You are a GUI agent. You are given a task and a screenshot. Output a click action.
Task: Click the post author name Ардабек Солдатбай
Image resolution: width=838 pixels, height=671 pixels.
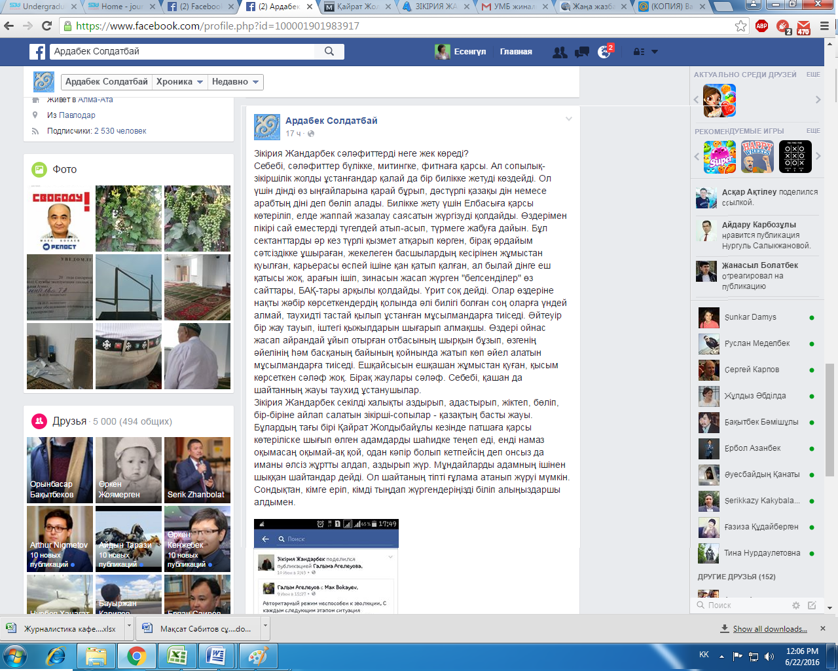[331, 121]
